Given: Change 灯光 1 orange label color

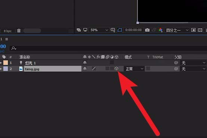Looking at the screenshot, I should pos(6,63).
